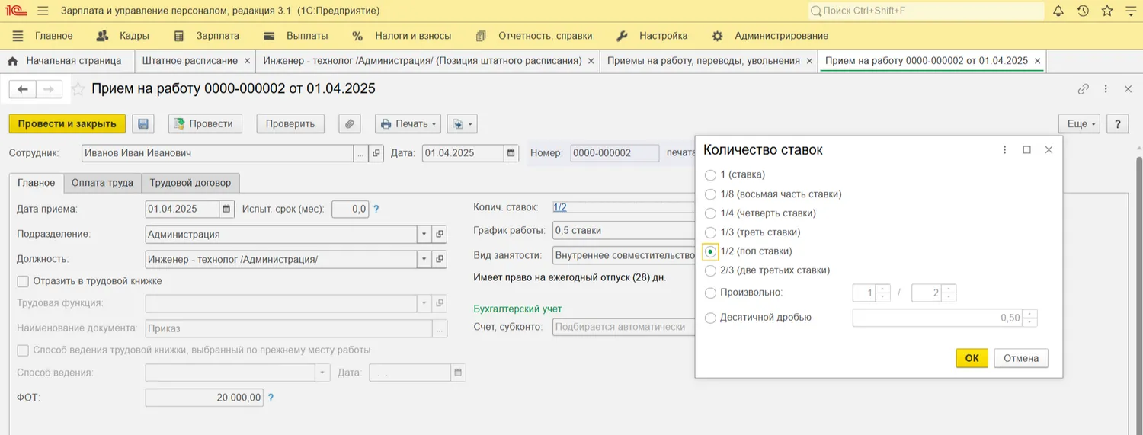Navigate back with the left arrow
Image resolution: width=1143 pixels, height=435 pixels.
(23, 89)
